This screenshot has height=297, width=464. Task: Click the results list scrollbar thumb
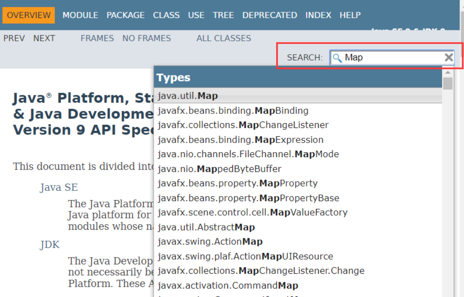448,83
